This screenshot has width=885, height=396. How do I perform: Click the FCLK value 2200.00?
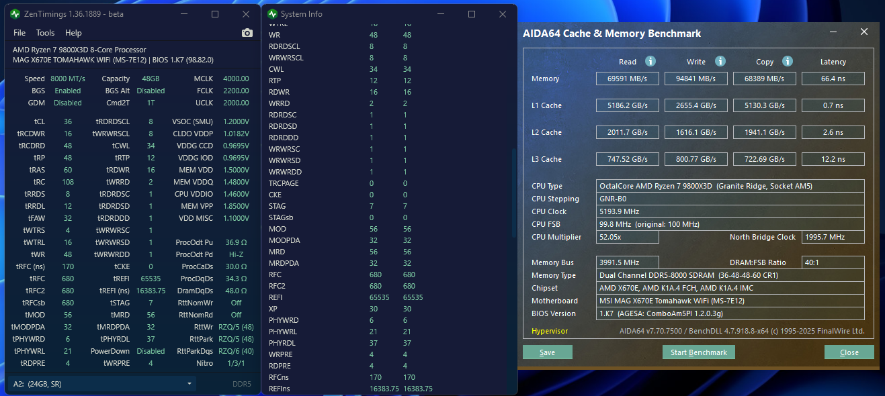point(236,91)
